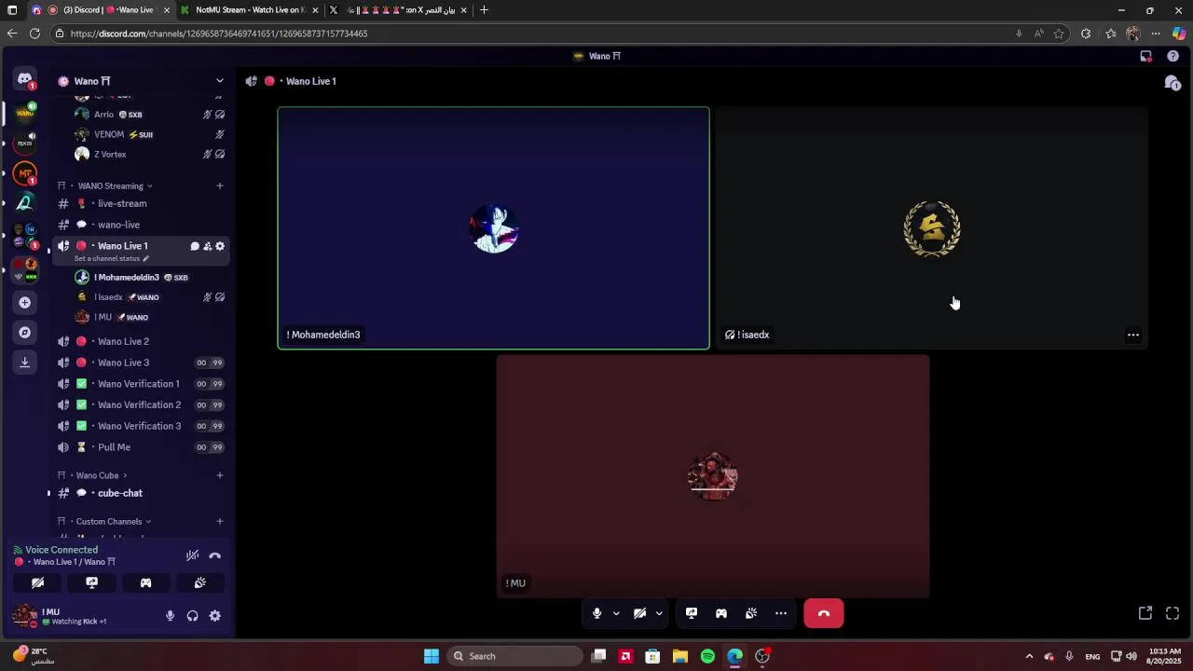This screenshot has width=1193, height=671.
Task: Turn on camera in call control bar
Action: coord(640,613)
